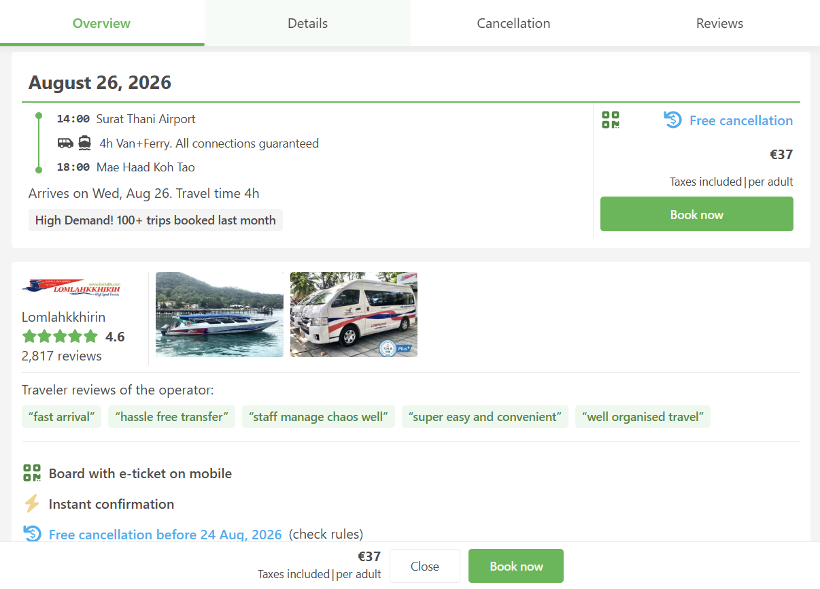Click the 4h Van+Ferry connections text
820x589 pixels.
[209, 144]
